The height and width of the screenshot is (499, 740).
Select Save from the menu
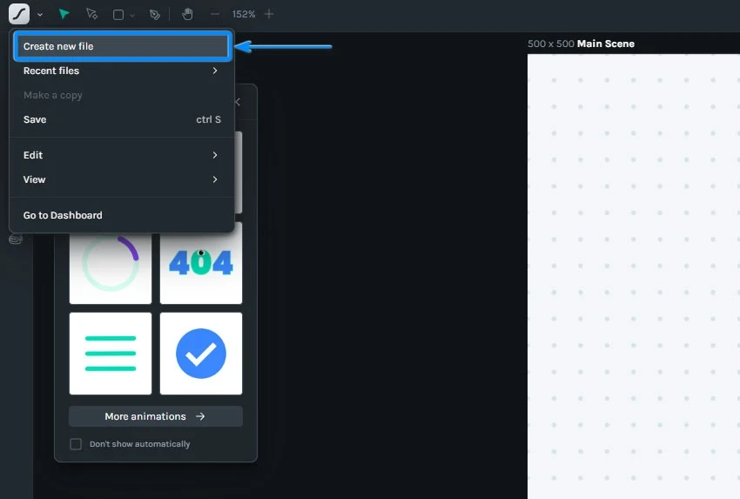122,119
